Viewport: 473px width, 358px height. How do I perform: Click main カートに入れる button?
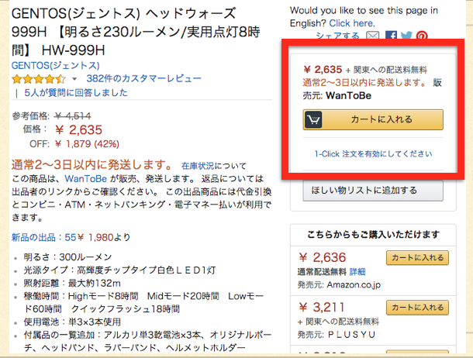pyautogui.click(x=373, y=119)
